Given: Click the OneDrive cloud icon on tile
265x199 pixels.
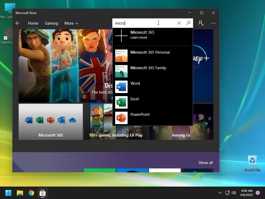Looking at the screenshot, I should click(72, 120).
